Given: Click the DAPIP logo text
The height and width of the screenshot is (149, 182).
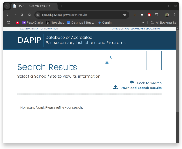Looking at the screenshot, I should [x=29, y=40].
